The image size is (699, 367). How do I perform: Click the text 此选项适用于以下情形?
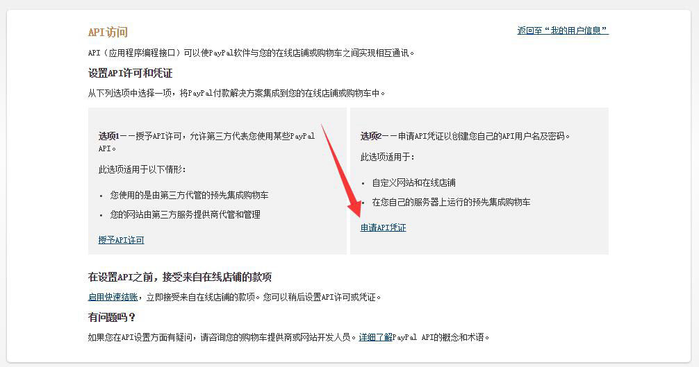click(142, 169)
